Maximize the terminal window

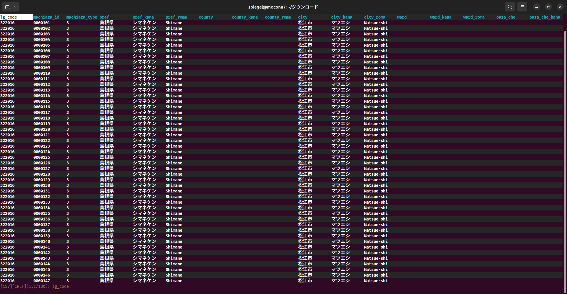click(548, 7)
